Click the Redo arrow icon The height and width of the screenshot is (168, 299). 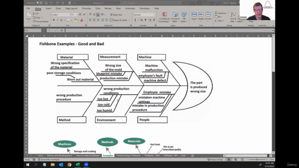pos(57,3)
